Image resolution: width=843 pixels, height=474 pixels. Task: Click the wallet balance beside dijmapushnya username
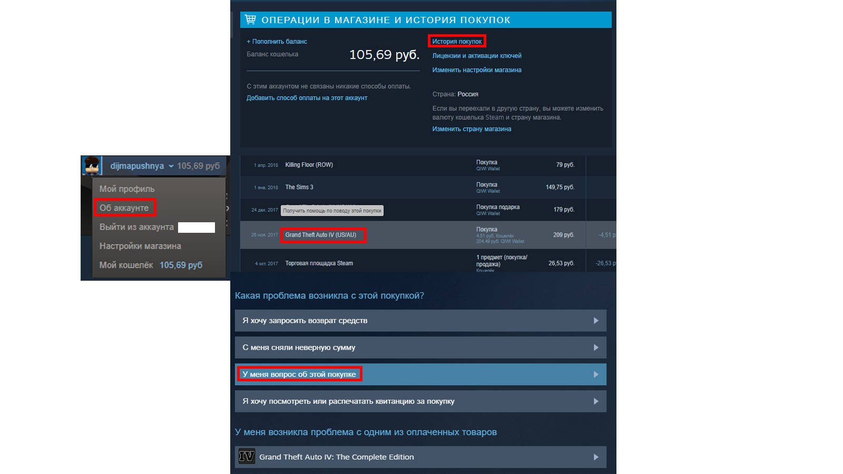coord(199,166)
